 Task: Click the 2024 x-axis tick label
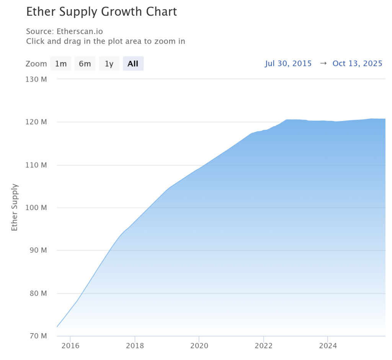(x=328, y=346)
